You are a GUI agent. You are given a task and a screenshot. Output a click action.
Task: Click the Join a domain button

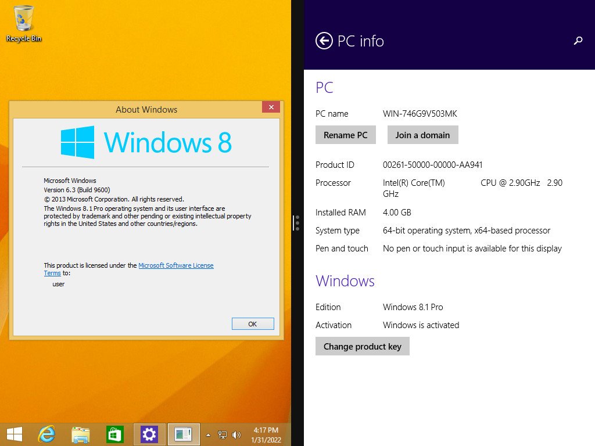423,135
